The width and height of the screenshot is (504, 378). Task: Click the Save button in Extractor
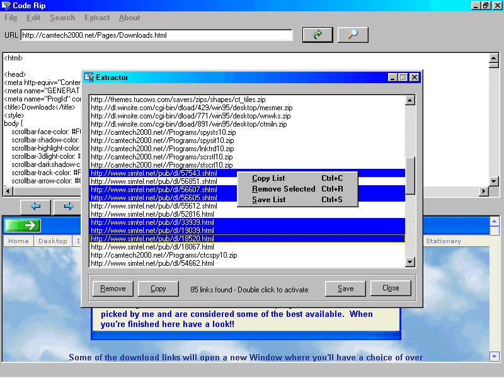click(x=345, y=289)
